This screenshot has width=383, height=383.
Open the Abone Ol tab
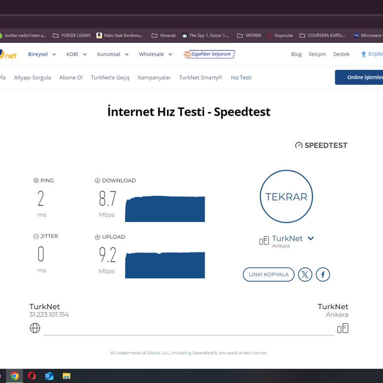(x=71, y=78)
